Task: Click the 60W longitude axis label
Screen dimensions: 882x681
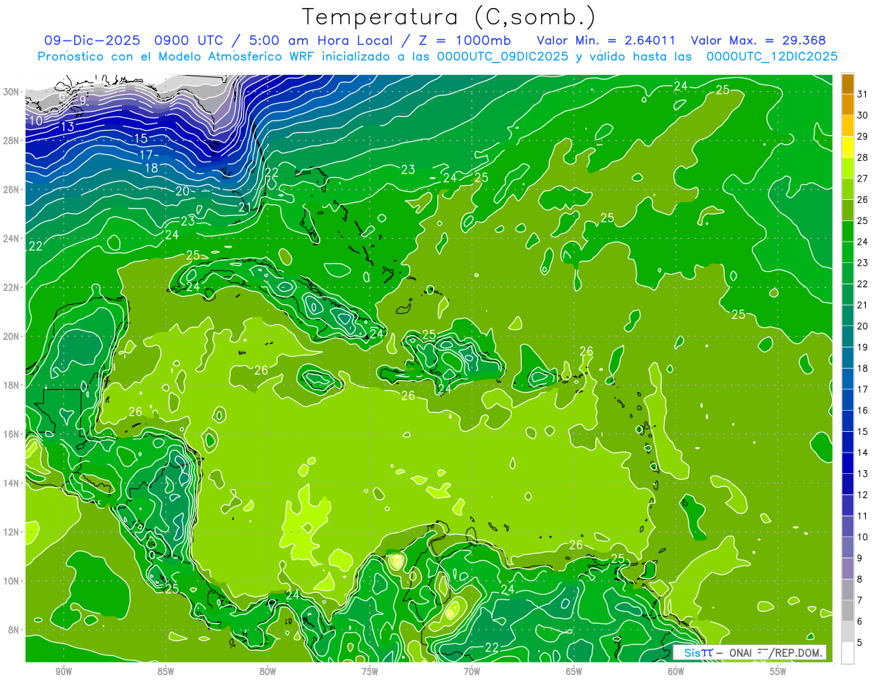Action: click(676, 671)
